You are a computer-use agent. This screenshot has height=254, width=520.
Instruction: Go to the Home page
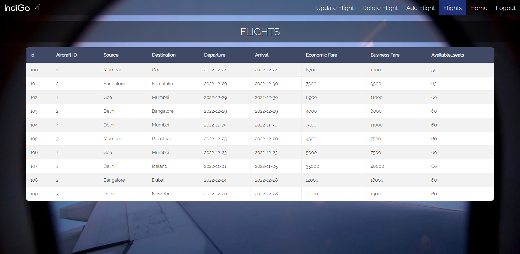tap(479, 8)
